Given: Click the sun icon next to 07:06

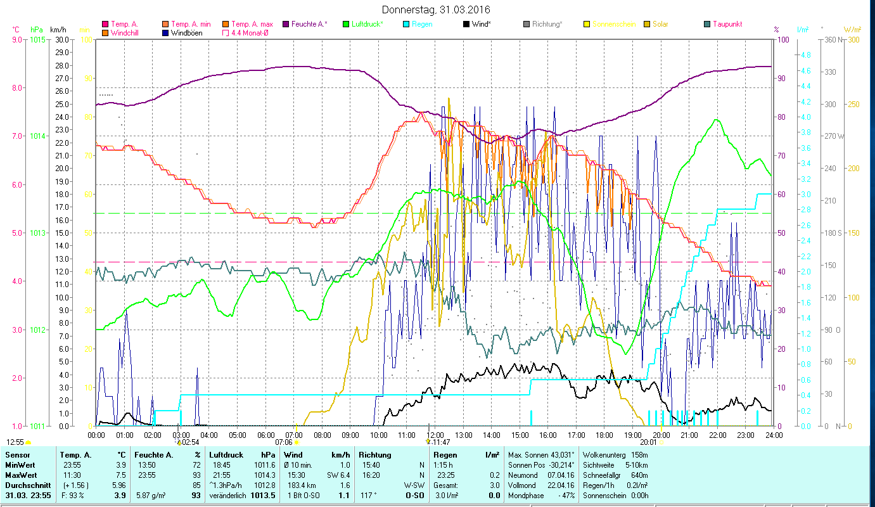Looking at the screenshot, I should coord(297,442).
